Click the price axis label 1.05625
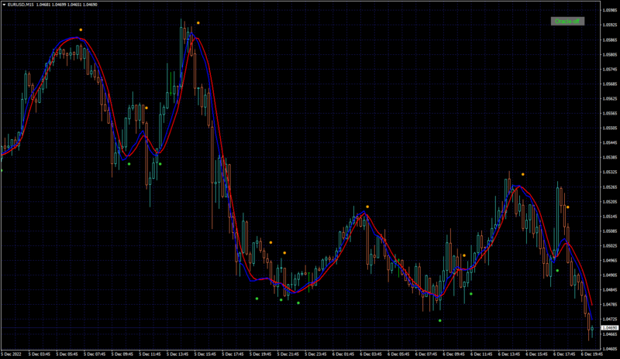Screen dimensions: 620x359 pyautogui.click(x=609, y=99)
